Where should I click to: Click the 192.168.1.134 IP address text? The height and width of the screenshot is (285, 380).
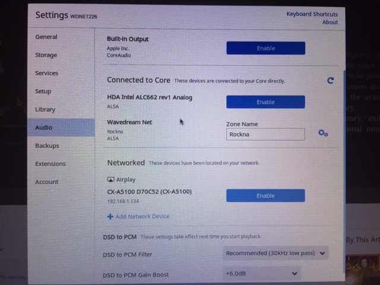(x=123, y=201)
